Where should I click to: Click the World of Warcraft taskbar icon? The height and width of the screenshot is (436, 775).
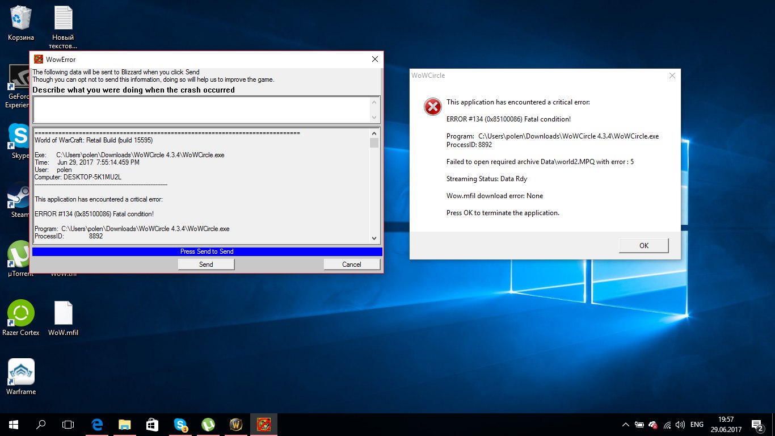pyautogui.click(x=236, y=424)
